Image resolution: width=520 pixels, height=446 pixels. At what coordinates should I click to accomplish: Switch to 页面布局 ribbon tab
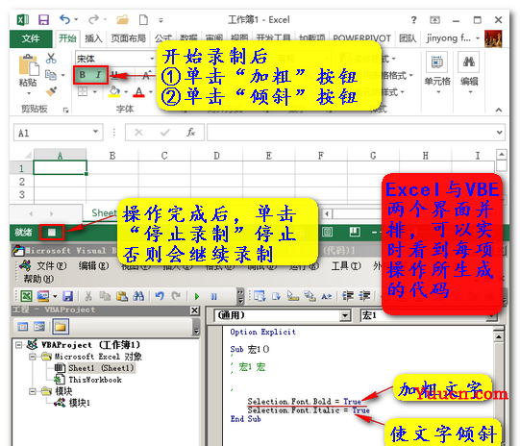tap(129, 38)
